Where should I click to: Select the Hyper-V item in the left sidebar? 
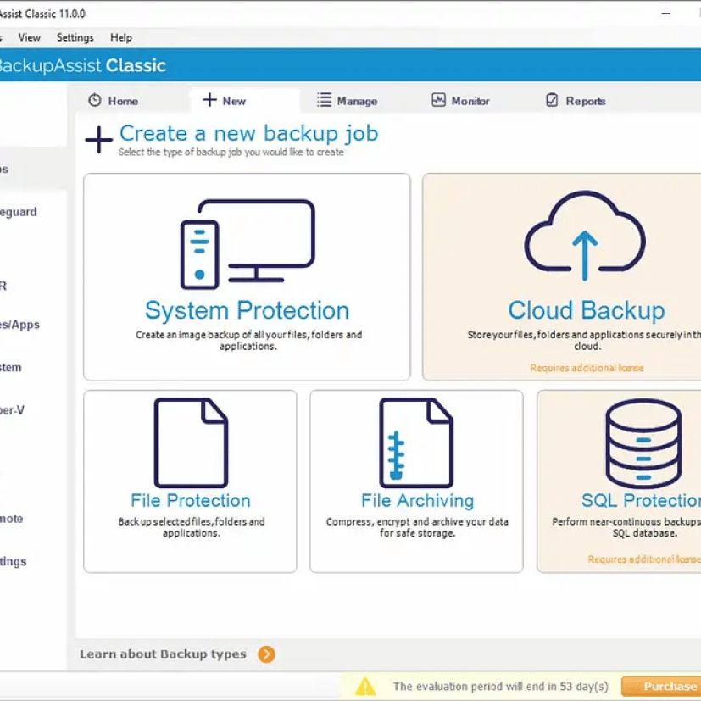tap(12, 410)
